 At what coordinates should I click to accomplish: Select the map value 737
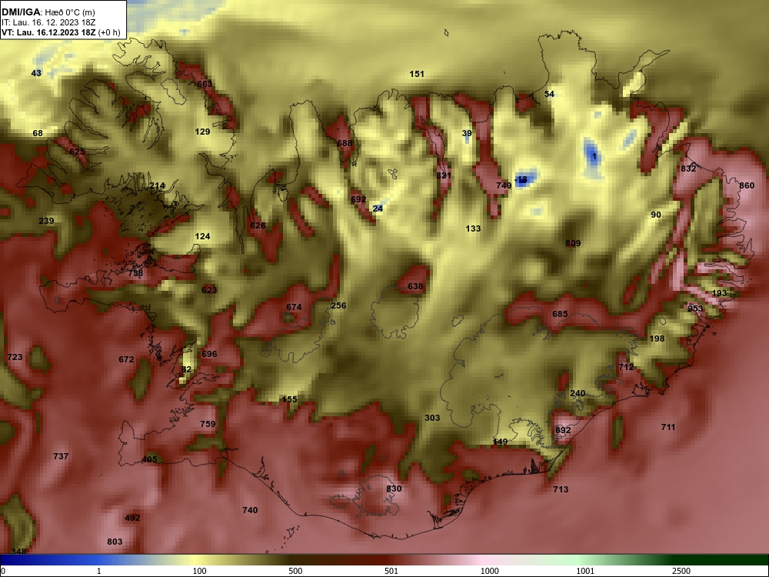[x=60, y=455]
